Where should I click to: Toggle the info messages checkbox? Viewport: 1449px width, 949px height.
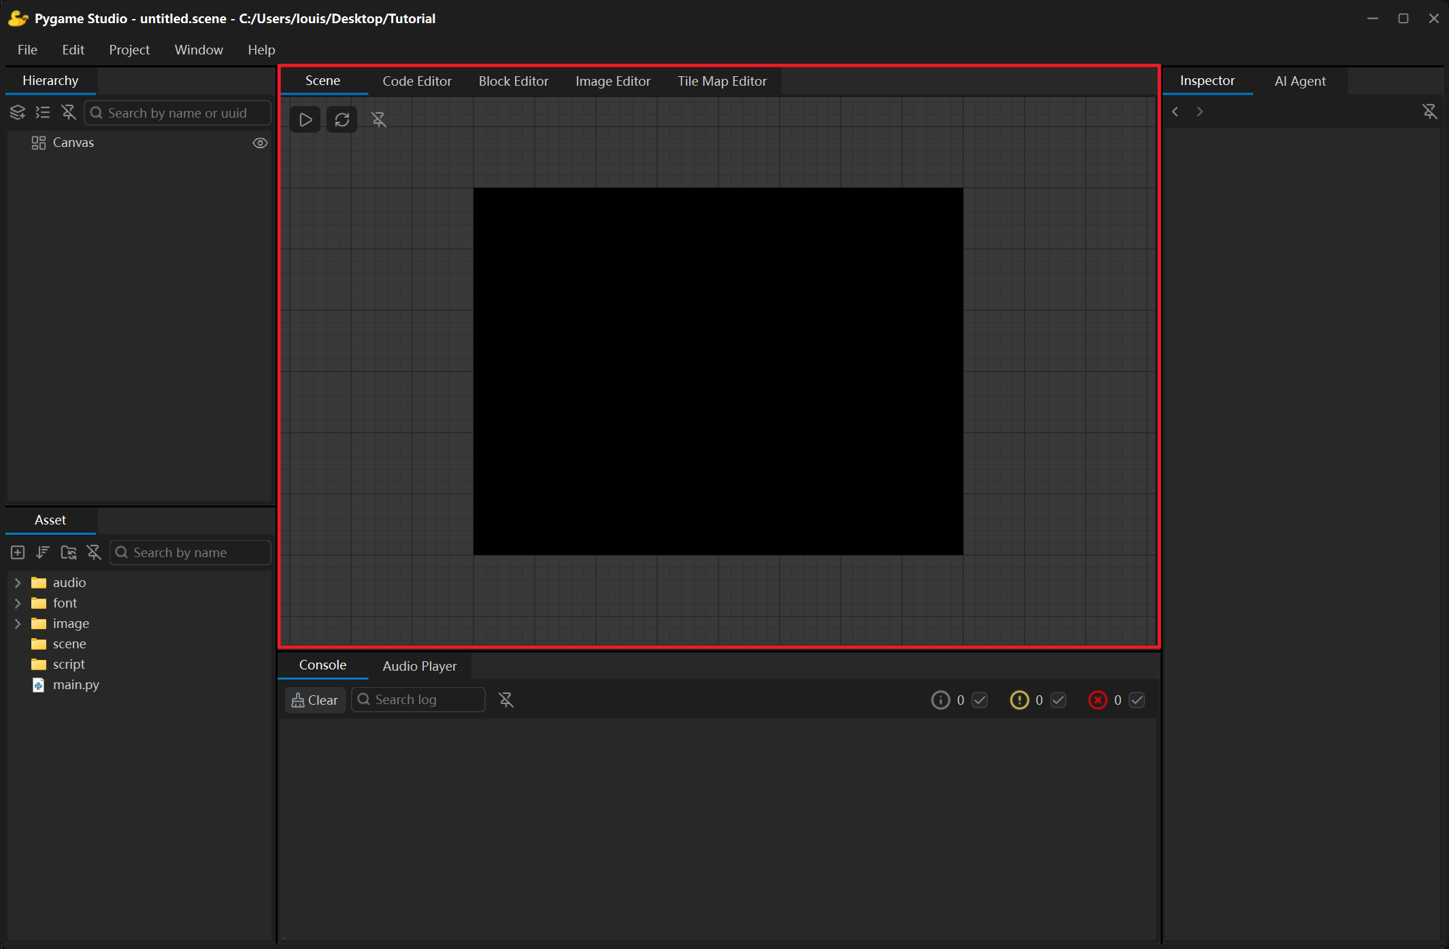980,700
